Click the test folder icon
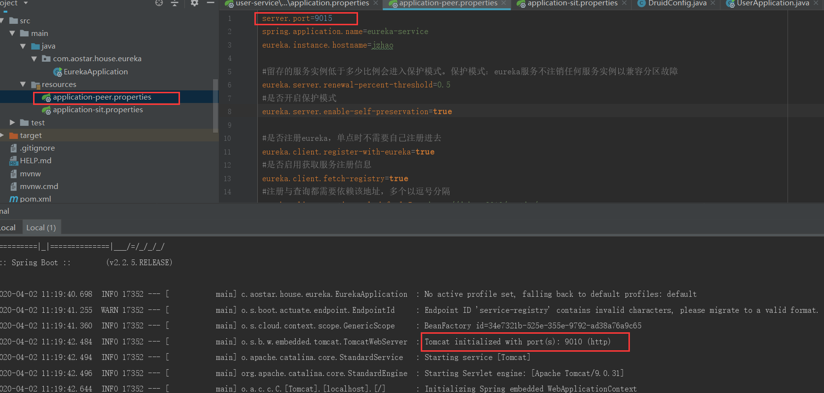Image resolution: width=824 pixels, height=393 pixels. (x=24, y=123)
